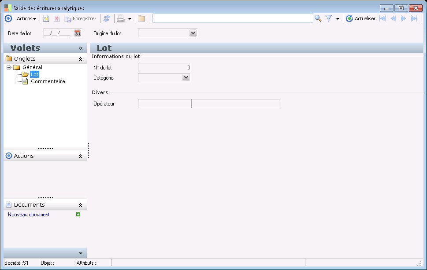This screenshot has width=427, height=270.
Task: Go to first record arrow
Action: coord(382,18)
